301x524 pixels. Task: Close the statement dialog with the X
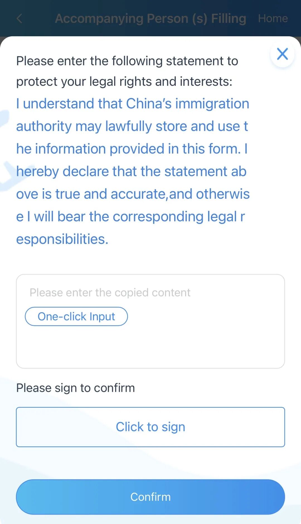tap(282, 54)
